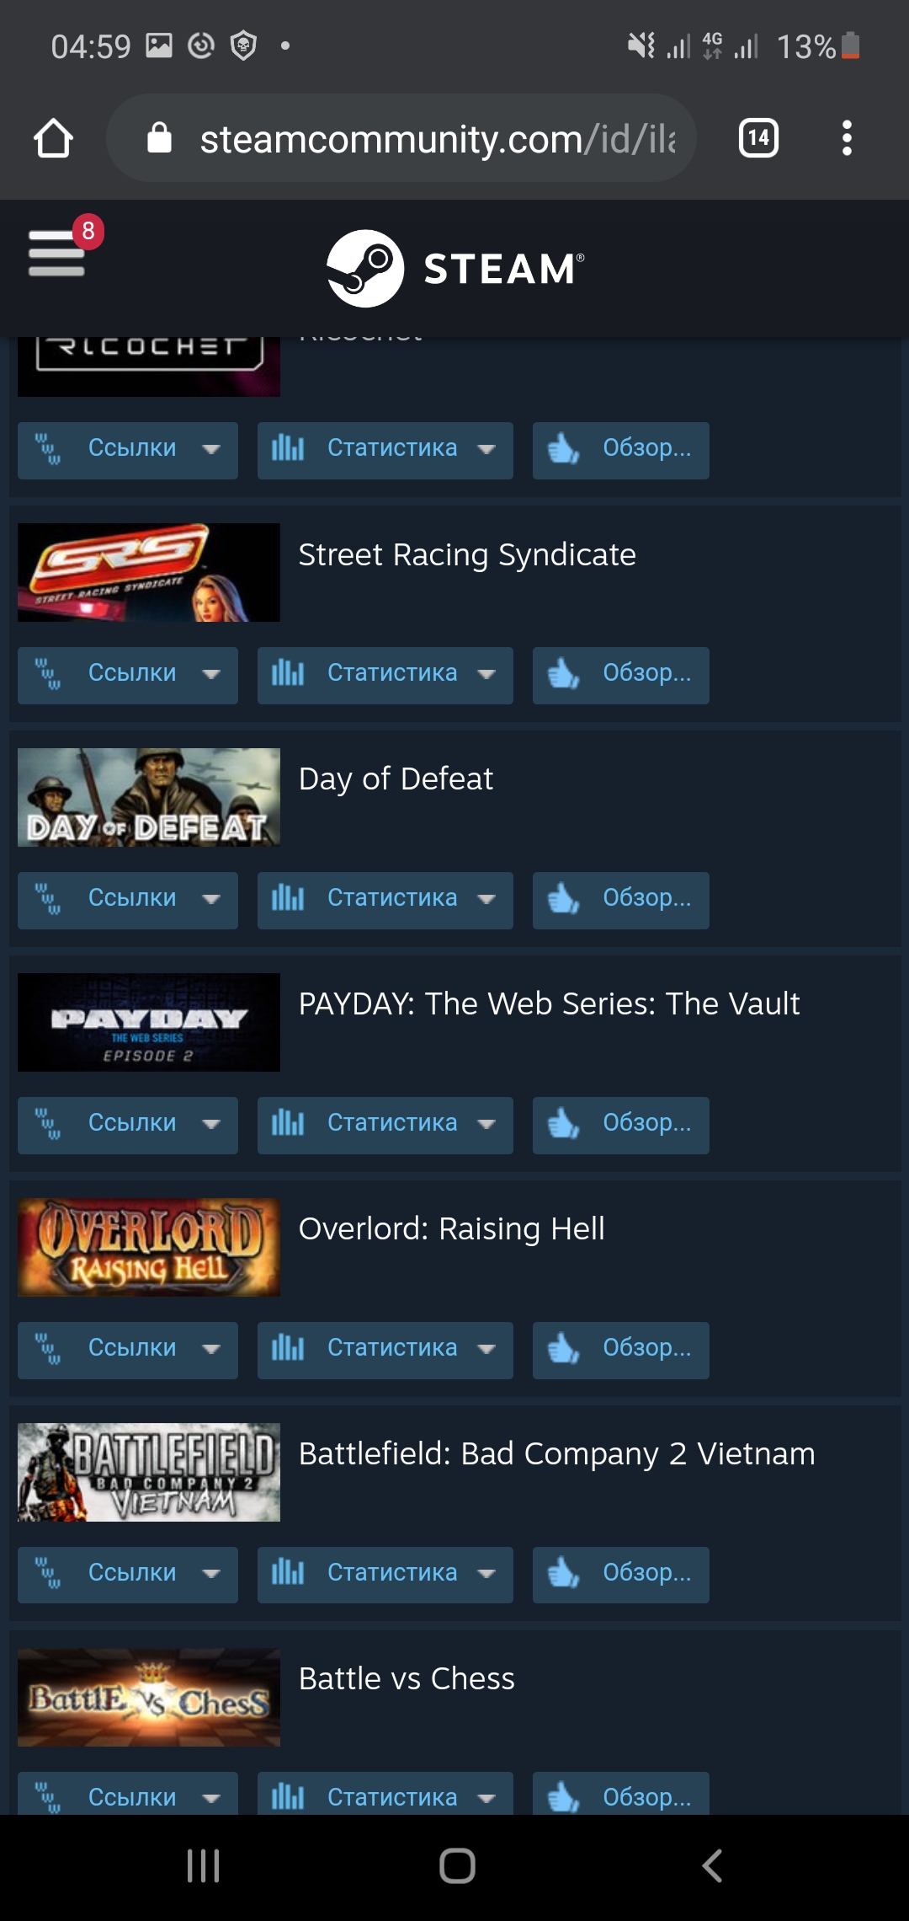This screenshot has width=909, height=1921.
Task: Expand Статистика dropdown for Battlefield Vietnam
Action: pyautogui.click(x=385, y=1575)
